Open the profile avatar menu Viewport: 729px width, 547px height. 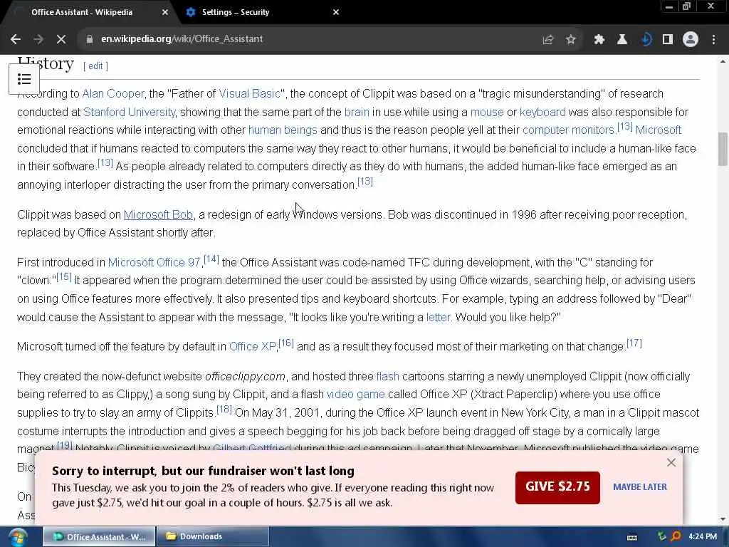point(691,40)
